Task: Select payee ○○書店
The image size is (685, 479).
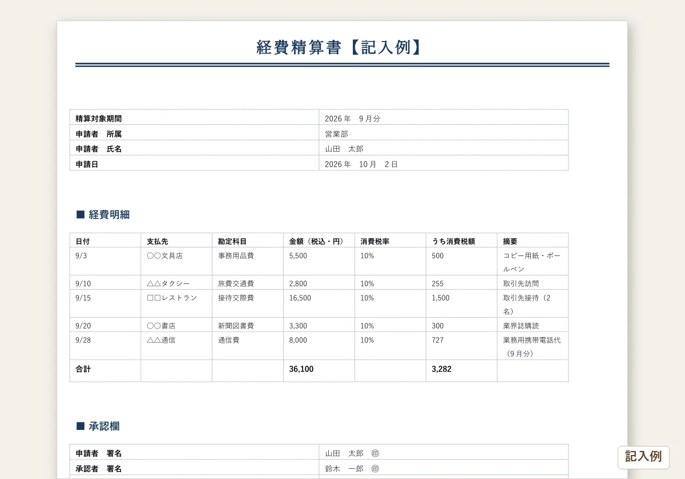Action: click(x=161, y=326)
